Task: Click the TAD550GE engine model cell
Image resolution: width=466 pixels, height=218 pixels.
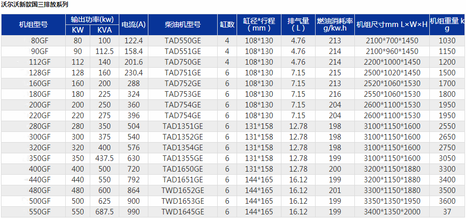Action: click(183, 40)
